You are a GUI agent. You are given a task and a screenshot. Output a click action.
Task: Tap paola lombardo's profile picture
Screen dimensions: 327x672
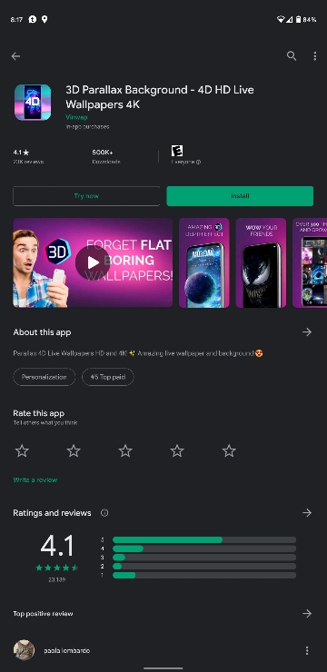point(24,650)
